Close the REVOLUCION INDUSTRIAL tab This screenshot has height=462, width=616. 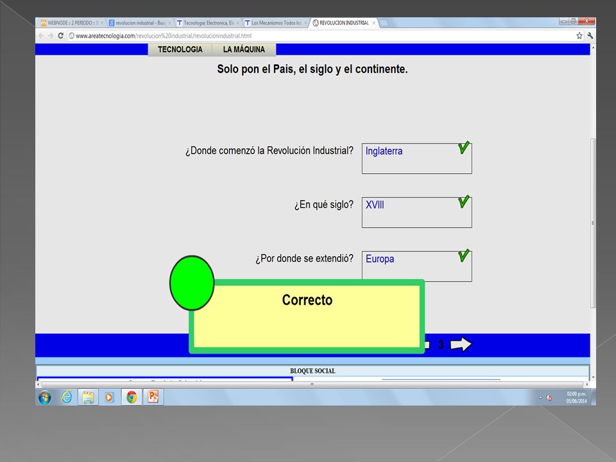click(373, 23)
